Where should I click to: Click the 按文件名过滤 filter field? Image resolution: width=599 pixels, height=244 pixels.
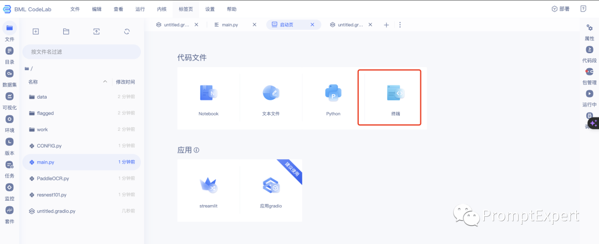click(82, 52)
